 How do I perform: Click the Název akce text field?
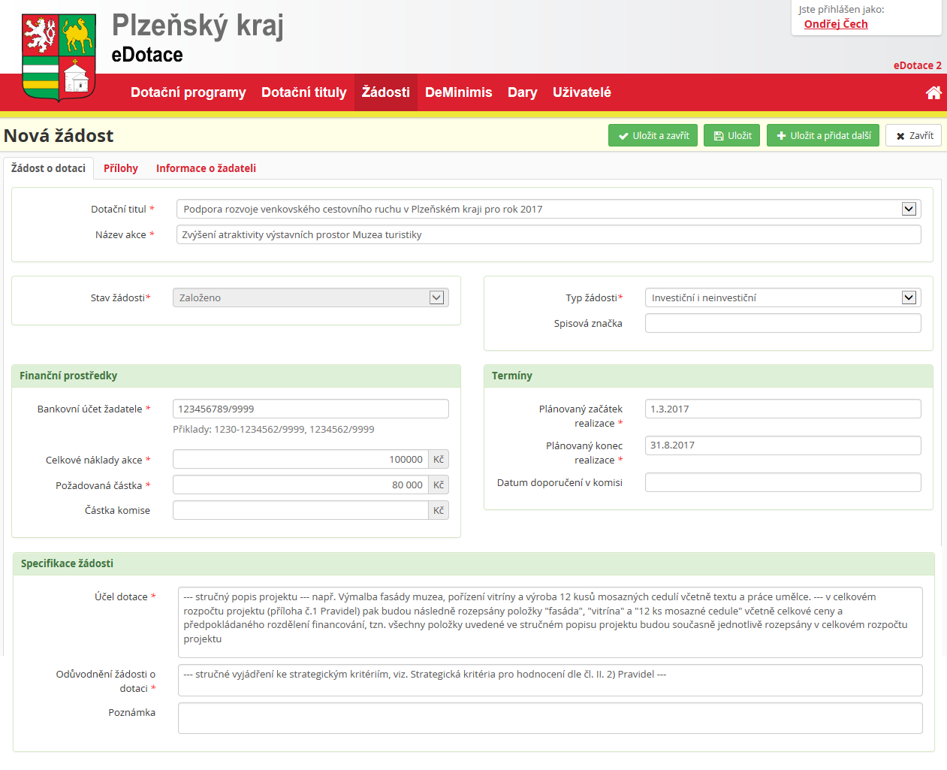click(548, 235)
